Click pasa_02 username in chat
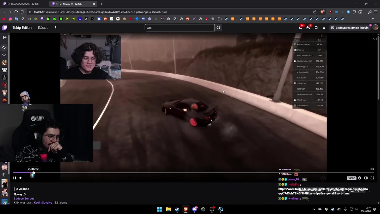This screenshot has width=380, height=214. [294, 180]
